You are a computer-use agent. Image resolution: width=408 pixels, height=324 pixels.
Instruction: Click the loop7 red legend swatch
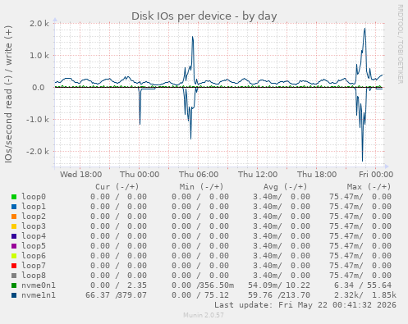tap(14, 266)
